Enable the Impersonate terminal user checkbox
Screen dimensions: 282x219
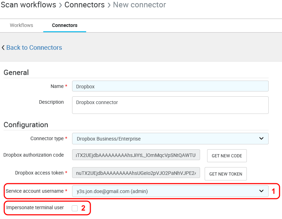[75, 208]
